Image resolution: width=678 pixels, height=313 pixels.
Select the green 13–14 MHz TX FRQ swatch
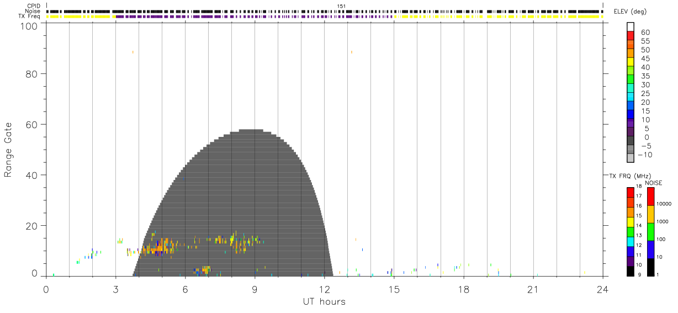point(631,232)
